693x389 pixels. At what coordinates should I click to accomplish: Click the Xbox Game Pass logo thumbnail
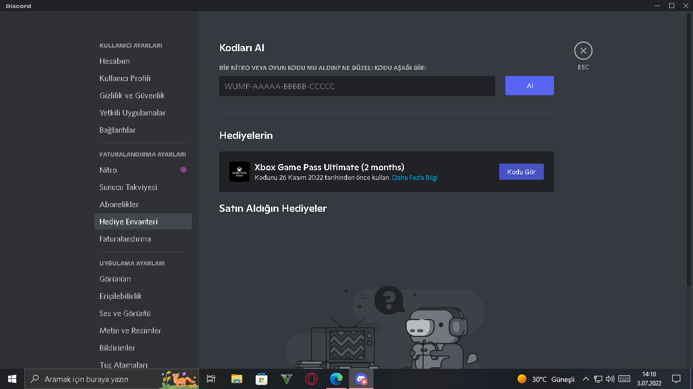239,172
